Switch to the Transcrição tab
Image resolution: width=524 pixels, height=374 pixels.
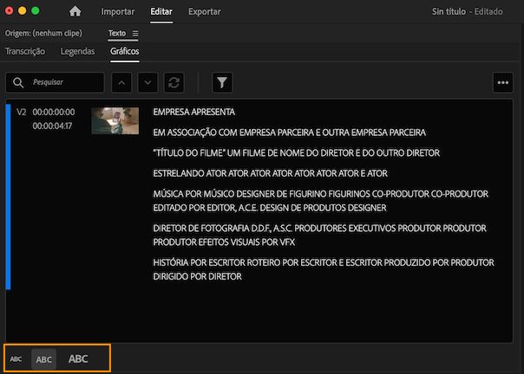pyautogui.click(x=25, y=51)
